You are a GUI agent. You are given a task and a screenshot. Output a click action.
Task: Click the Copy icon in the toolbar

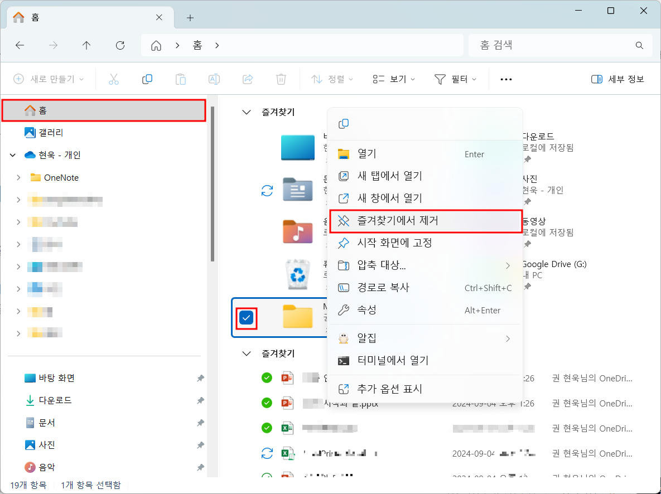(x=147, y=79)
